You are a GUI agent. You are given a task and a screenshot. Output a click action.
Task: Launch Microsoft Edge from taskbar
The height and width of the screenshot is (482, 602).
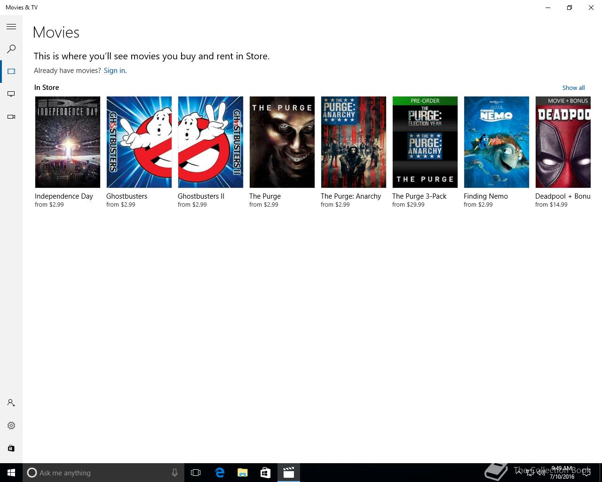[x=219, y=473]
